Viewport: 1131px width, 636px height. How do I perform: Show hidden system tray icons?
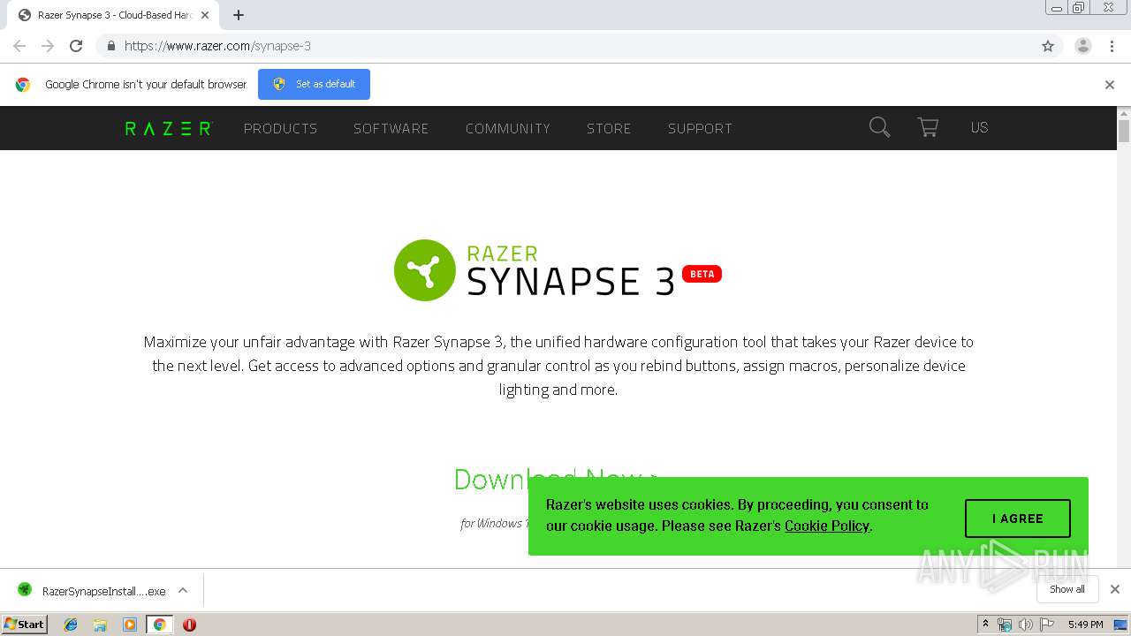click(985, 625)
